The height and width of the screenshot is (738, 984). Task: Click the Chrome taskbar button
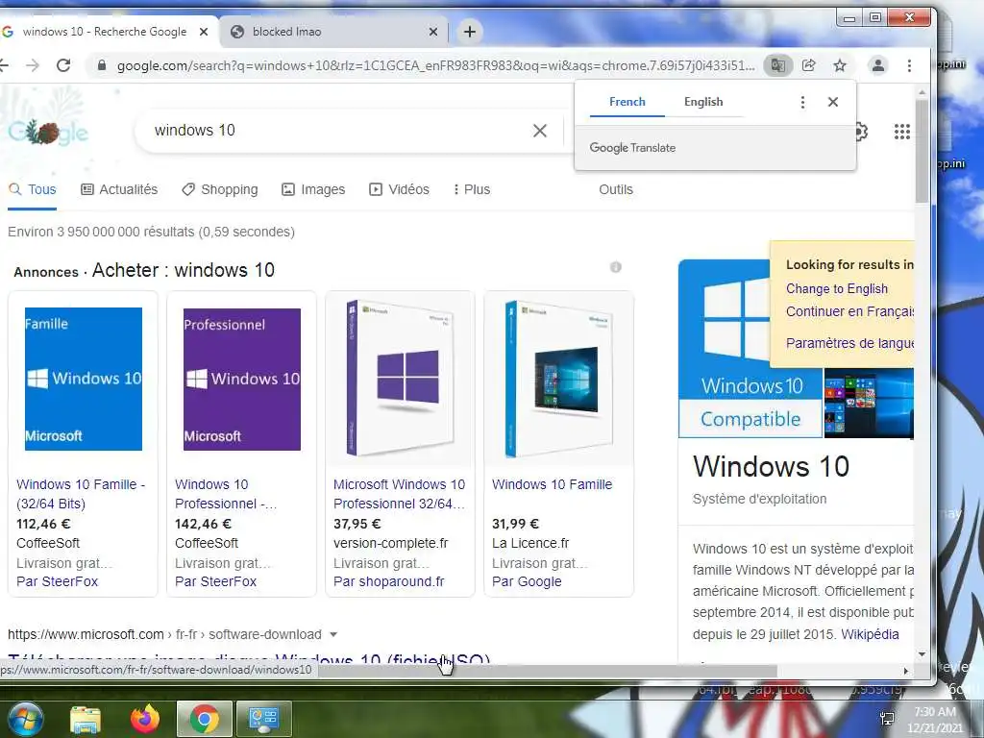point(204,719)
